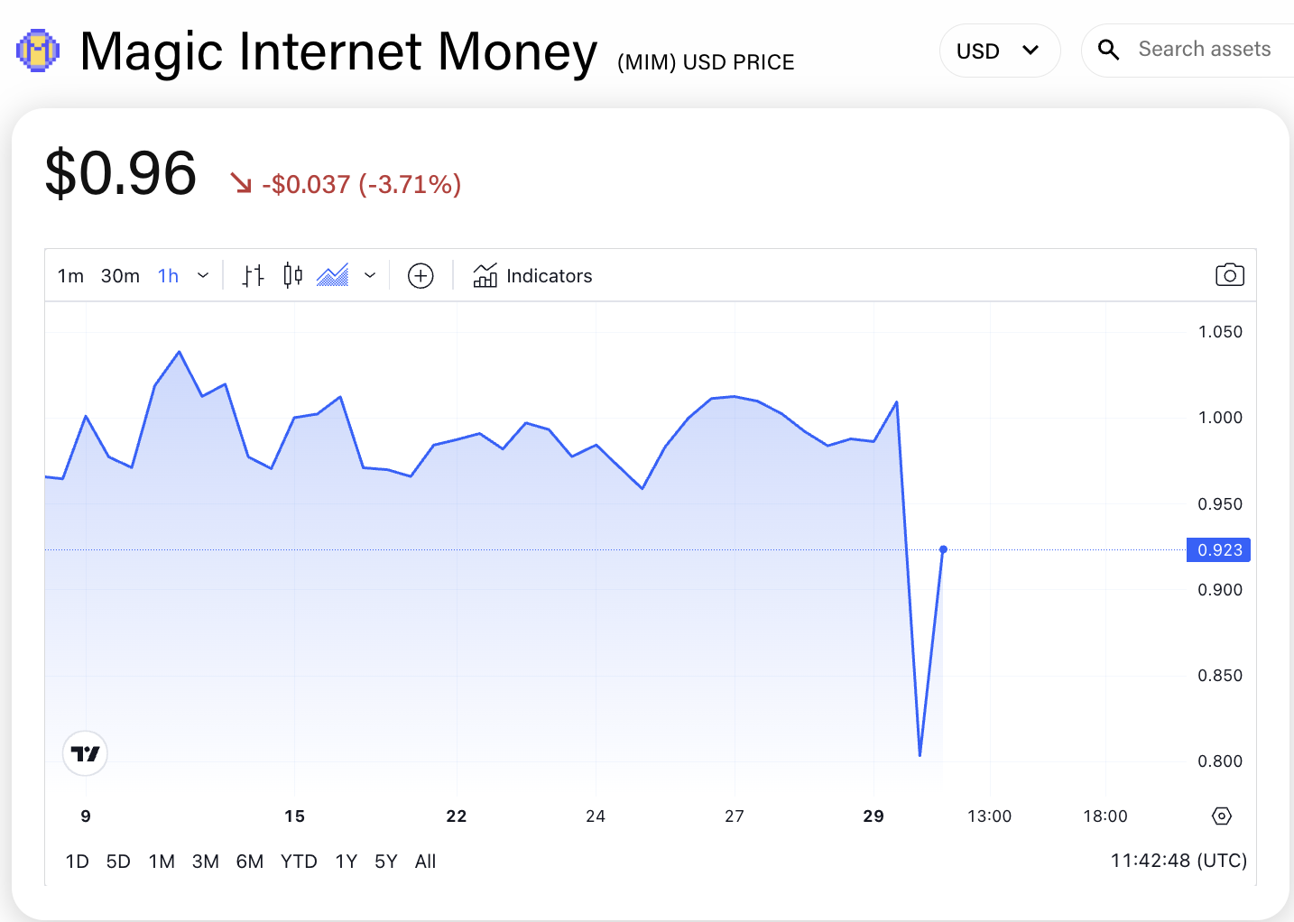This screenshot has height=922, width=1294.
Task: Select the area chart style icon
Action: (333, 275)
